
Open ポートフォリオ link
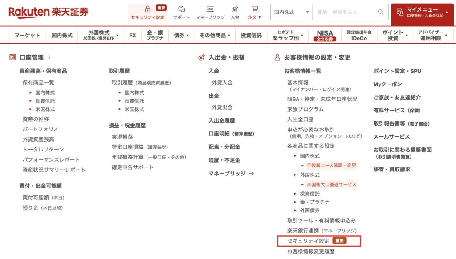point(41,129)
